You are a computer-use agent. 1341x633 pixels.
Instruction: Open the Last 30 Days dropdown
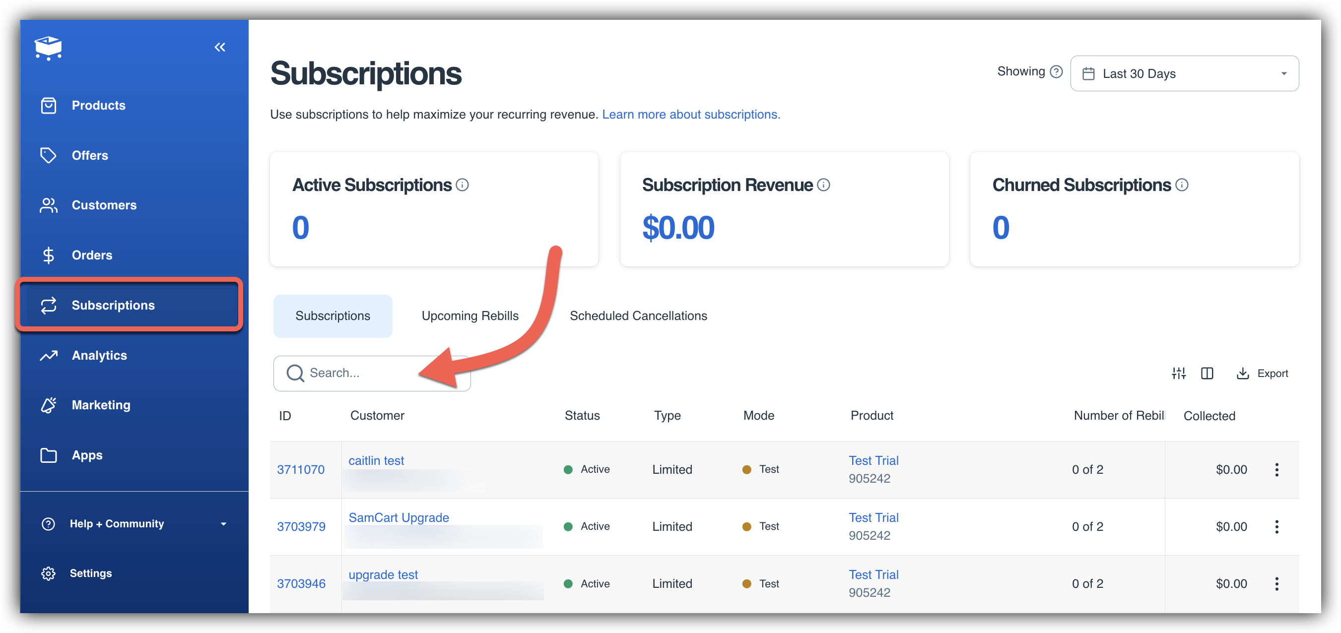[1184, 73]
